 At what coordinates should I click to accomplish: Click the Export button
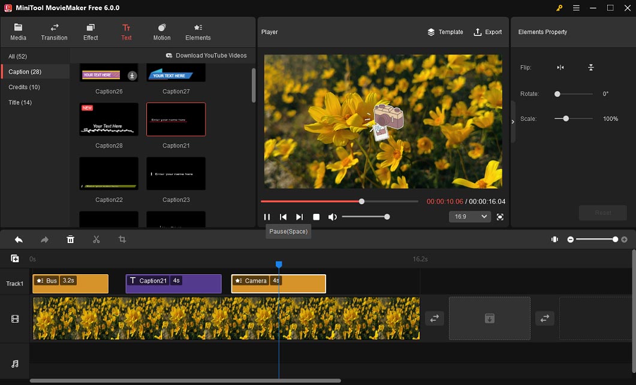coord(488,32)
